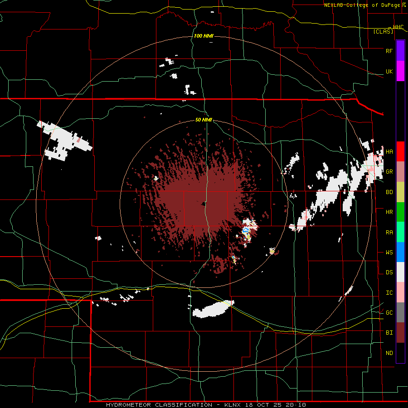Click the blue wet snow pixels southeast of radar
The width and height of the screenshot is (408, 408).
click(245, 230)
